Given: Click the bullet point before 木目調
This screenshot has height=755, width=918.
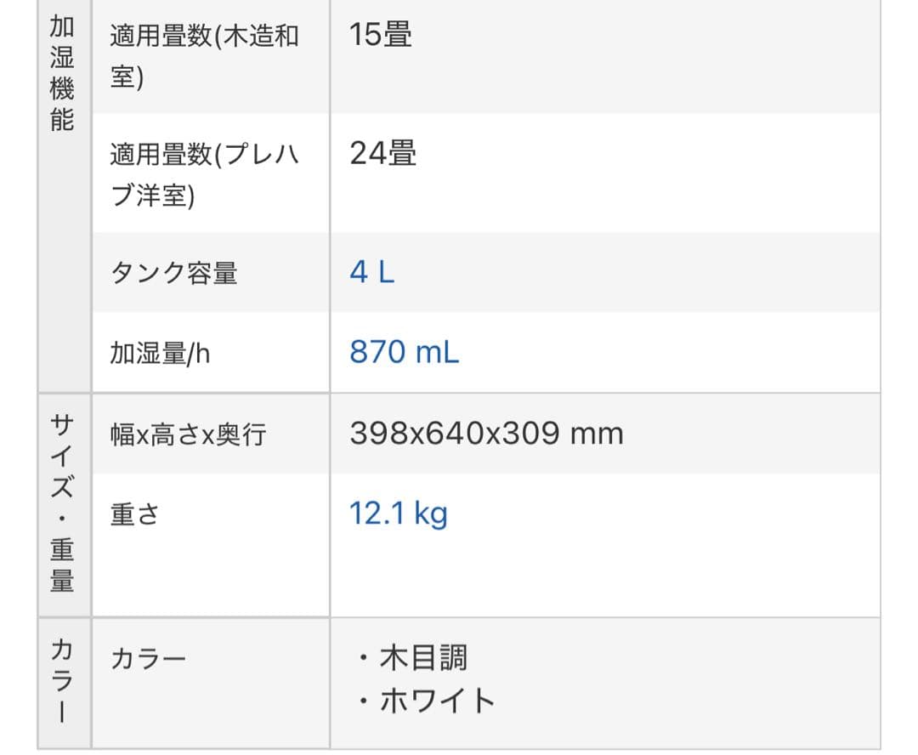Looking at the screenshot, I should click(x=363, y=658).
